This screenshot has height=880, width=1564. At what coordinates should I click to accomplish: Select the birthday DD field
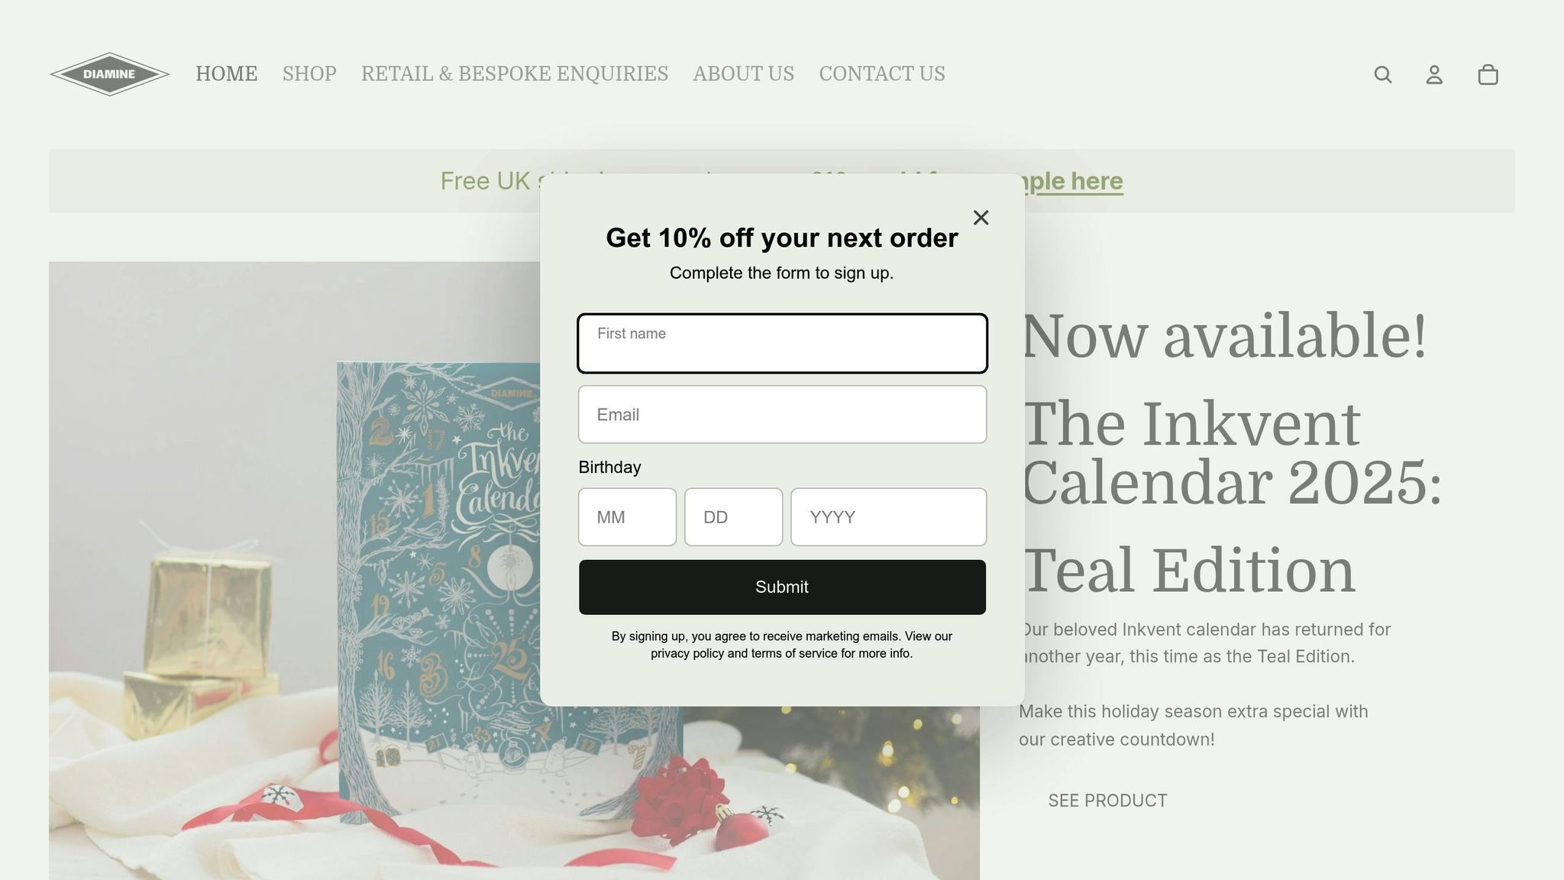pyautogui.click(x=733, y=517)
